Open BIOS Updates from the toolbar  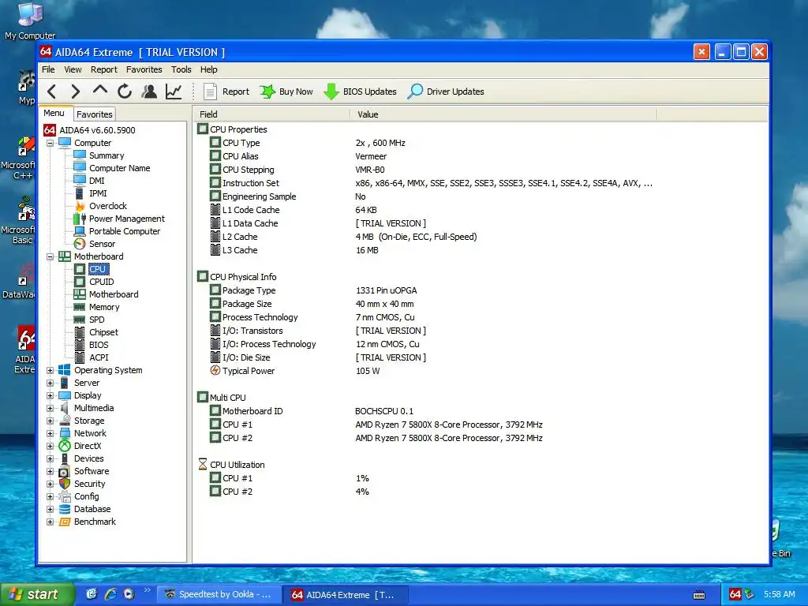pos(360,92)
